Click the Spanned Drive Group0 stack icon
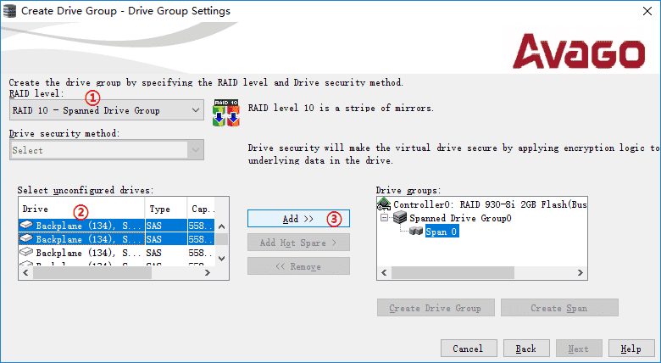The image size is (661, 363). coord(400,217)
